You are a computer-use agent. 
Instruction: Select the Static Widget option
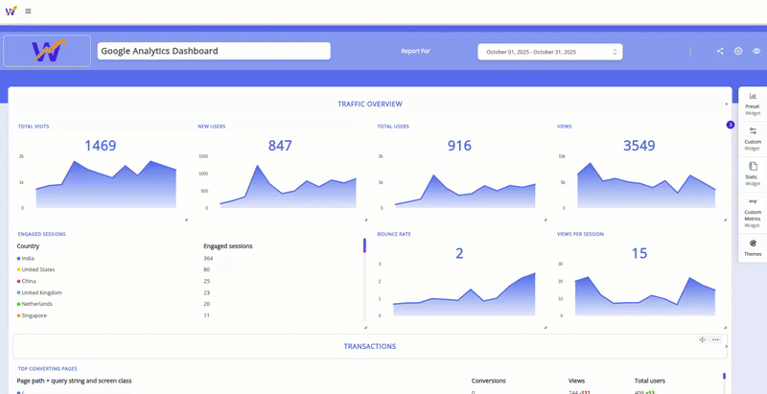point(753,172)
